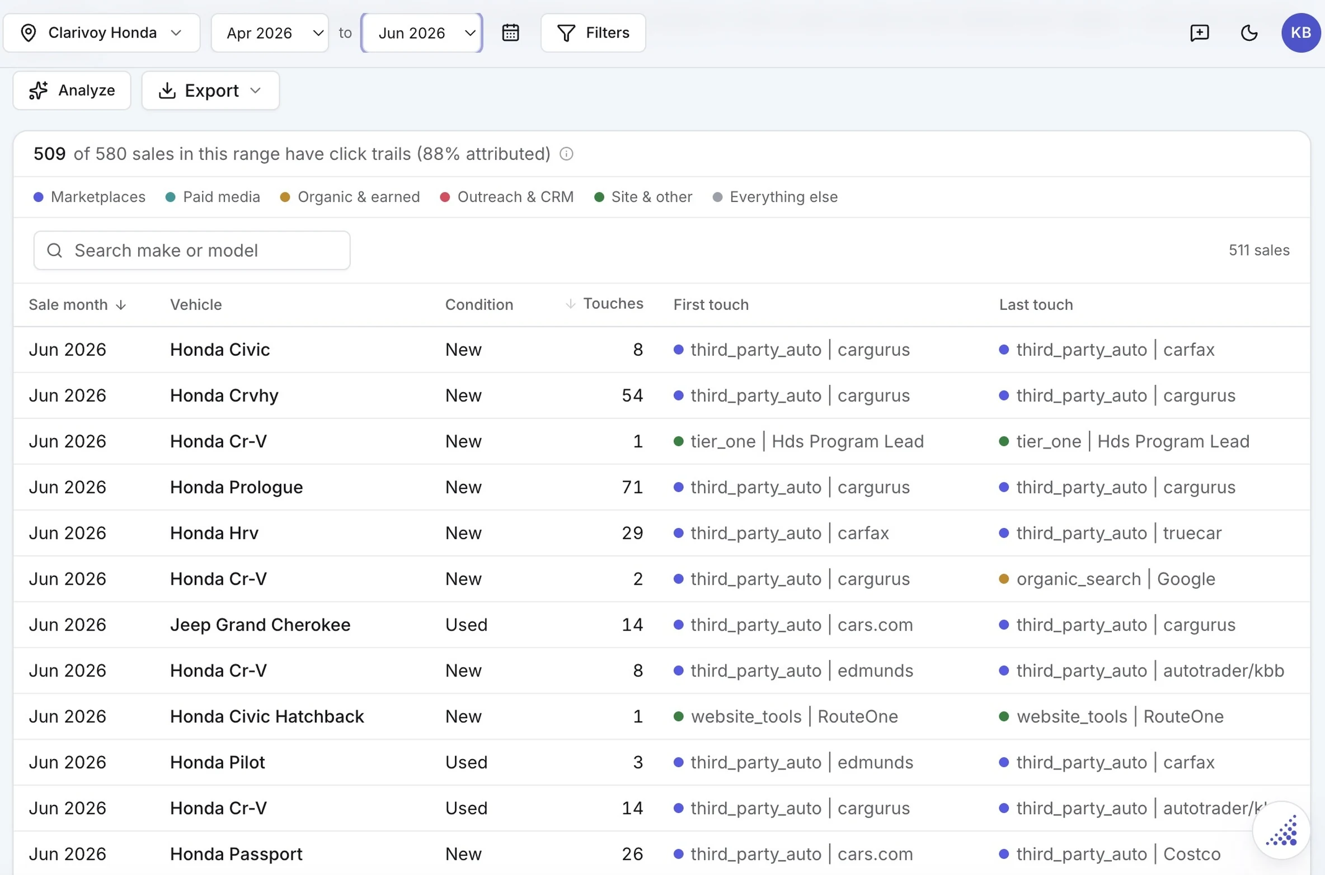Click the 511 sales count label
Viewport: 1325px width, 875px height.
(1259, 250)
